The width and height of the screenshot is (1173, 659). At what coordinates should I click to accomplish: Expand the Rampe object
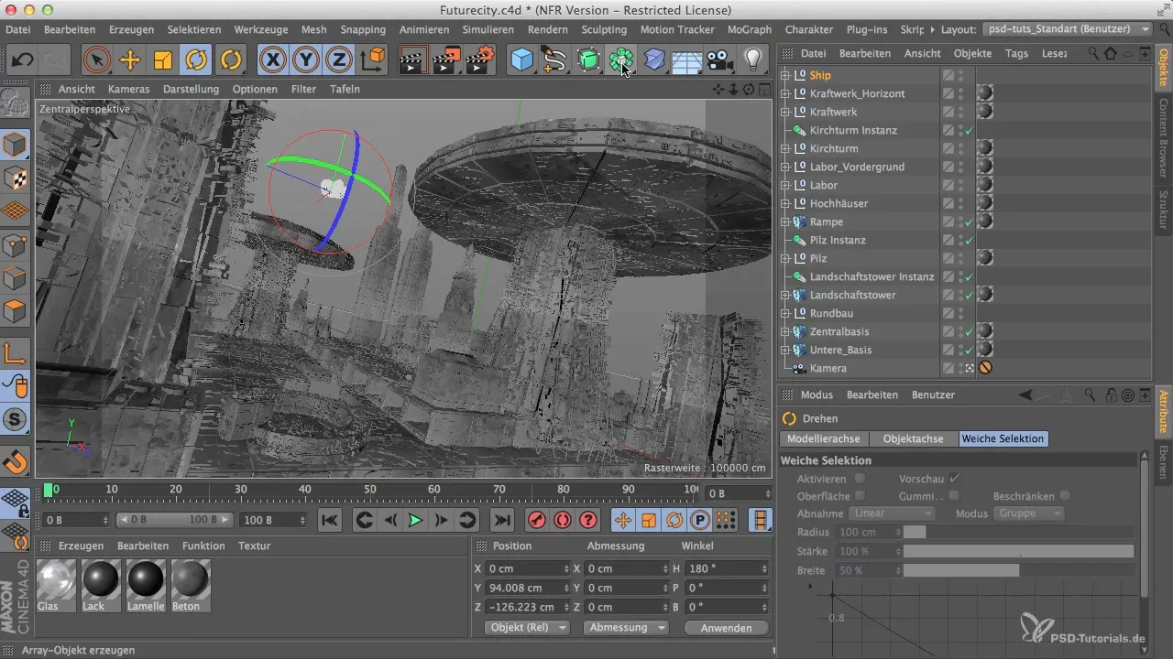(785, 221)
